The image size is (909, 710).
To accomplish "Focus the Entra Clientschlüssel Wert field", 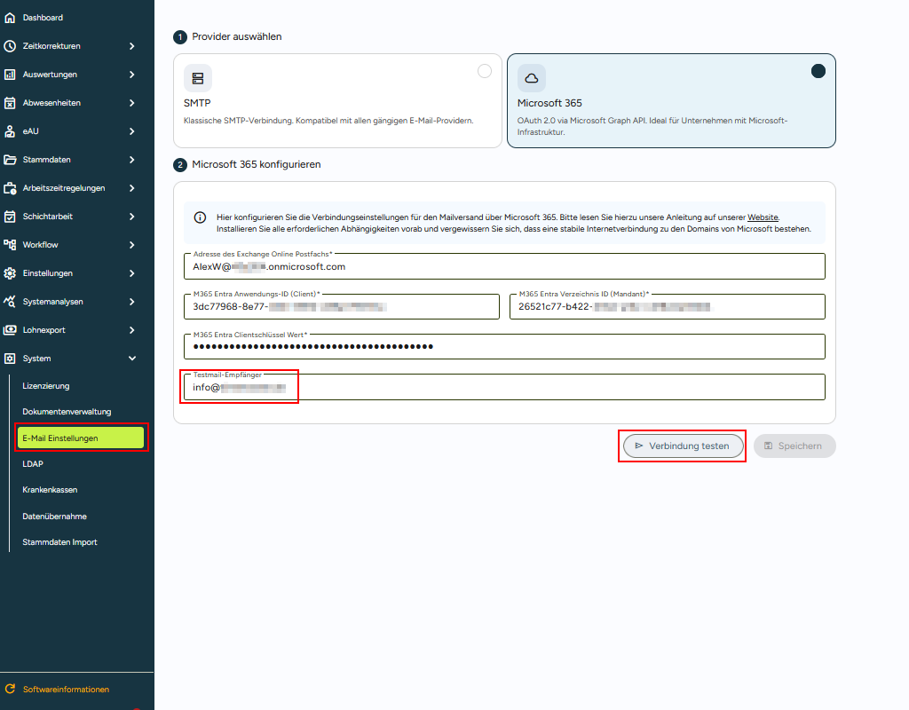I will (x=504, y=347).
